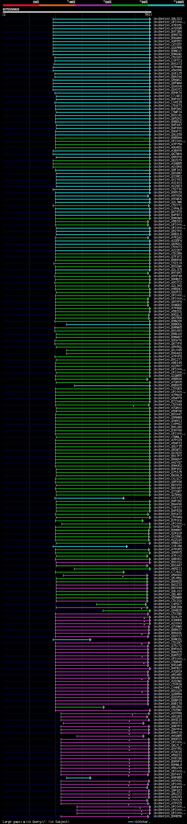
Task: Click the red 20% identity legend bar
Action: coord(21,6)
